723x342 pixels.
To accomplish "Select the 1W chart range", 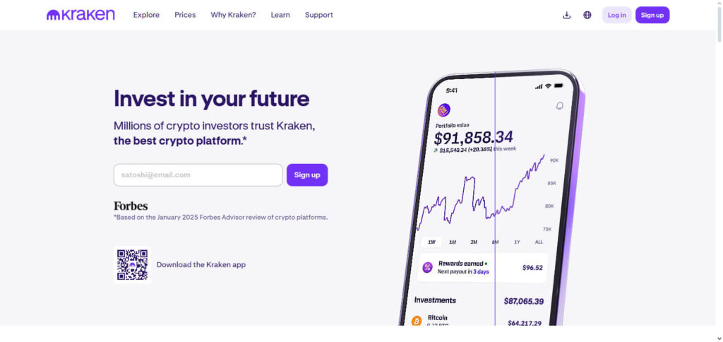I will (x=431, y=242).
